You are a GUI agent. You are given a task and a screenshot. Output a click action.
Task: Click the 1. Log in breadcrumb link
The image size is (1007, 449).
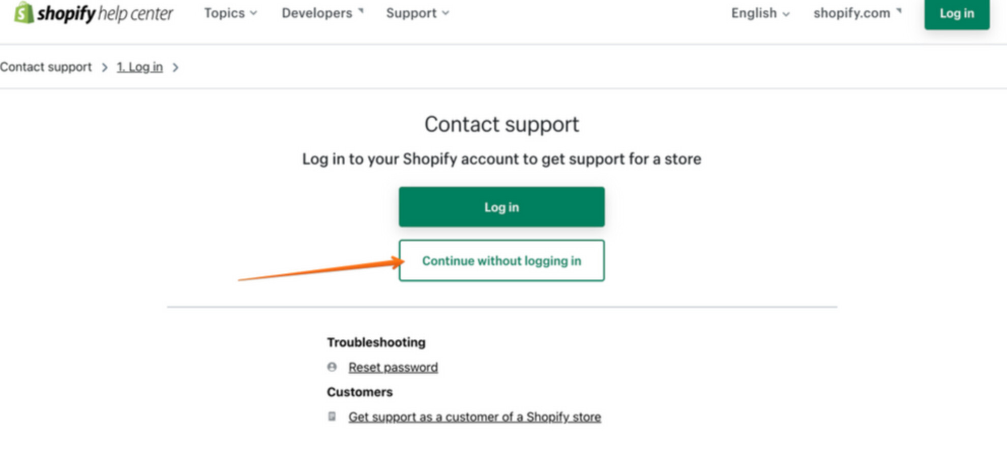pos(140,67)
